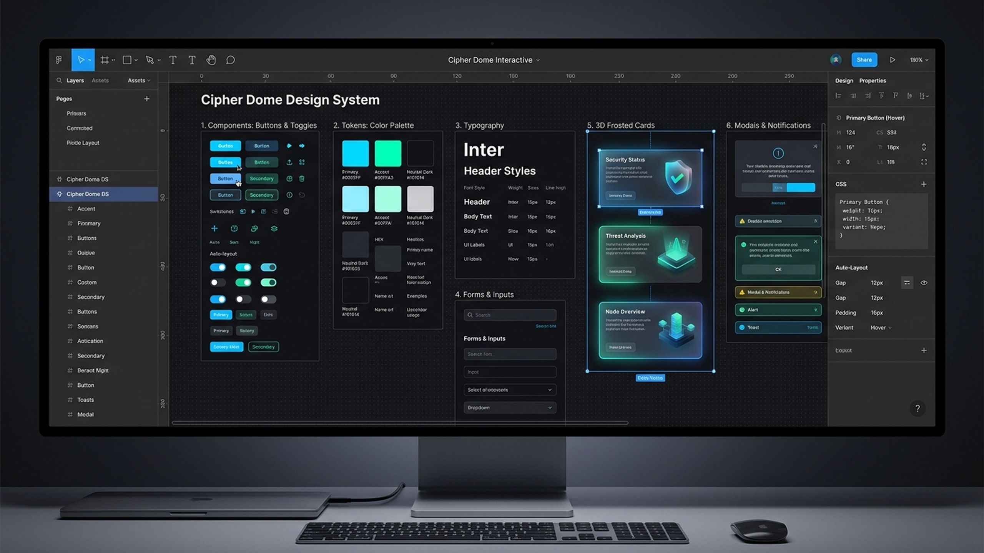Select the Hand tool

coord(211,60)
